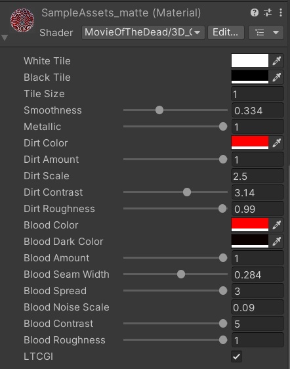Click the Dirt Scale property label
The width and height of the screenshot is (290, 369).
coord(47,176)
